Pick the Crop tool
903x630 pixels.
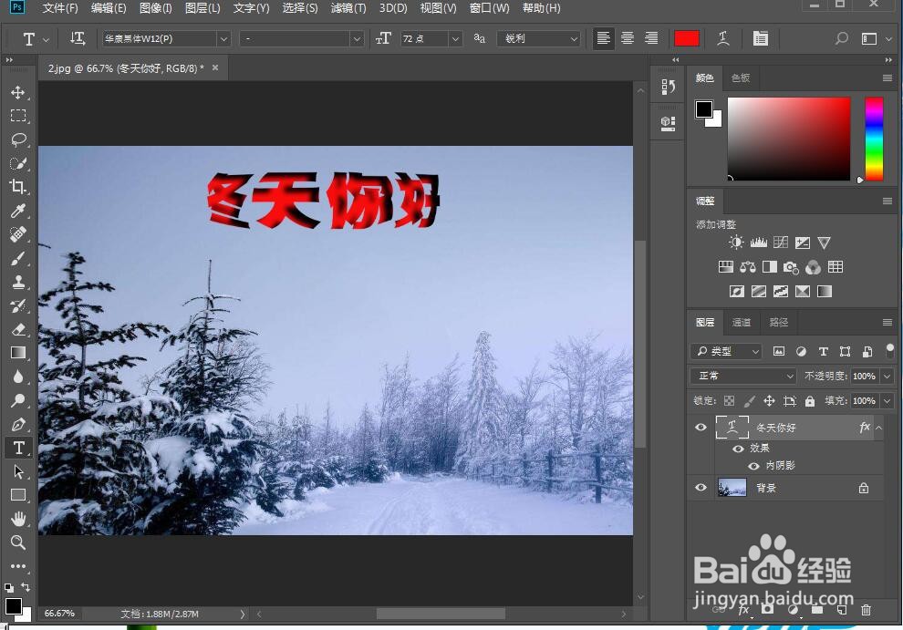(x=18, y=187)
